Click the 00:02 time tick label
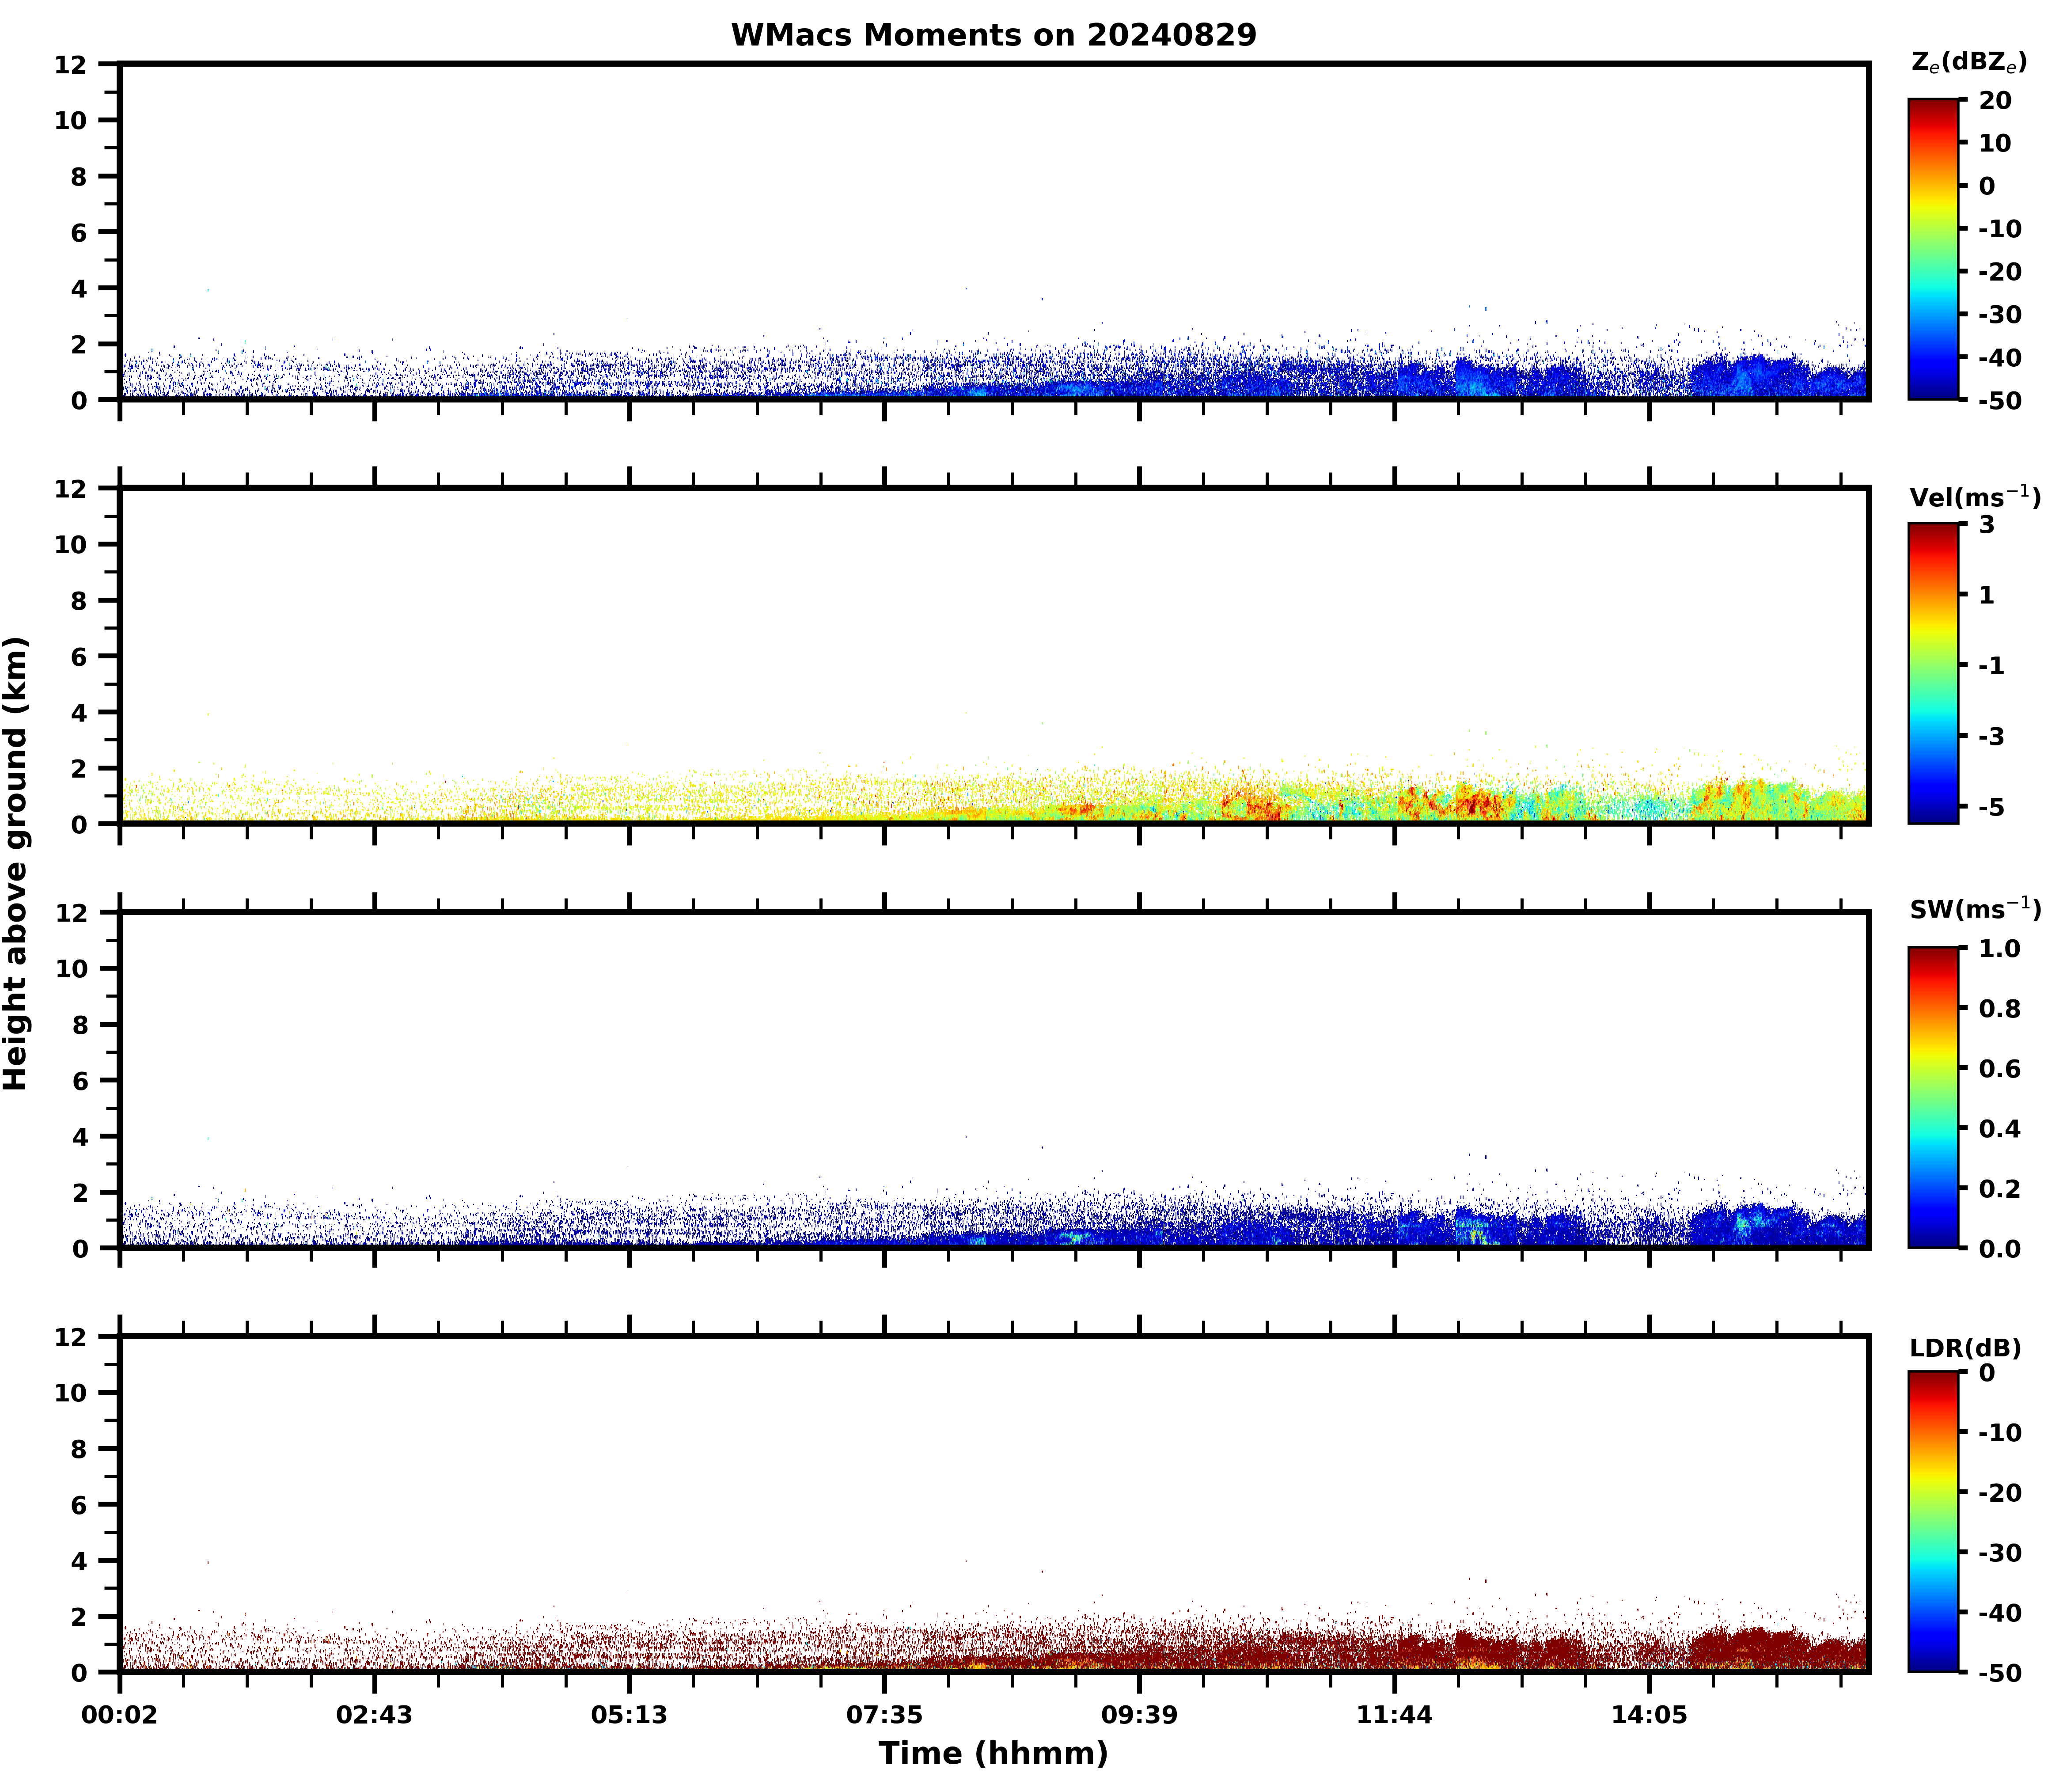This screenshot has width=2063, height=1792. [x=120, y=1716]
